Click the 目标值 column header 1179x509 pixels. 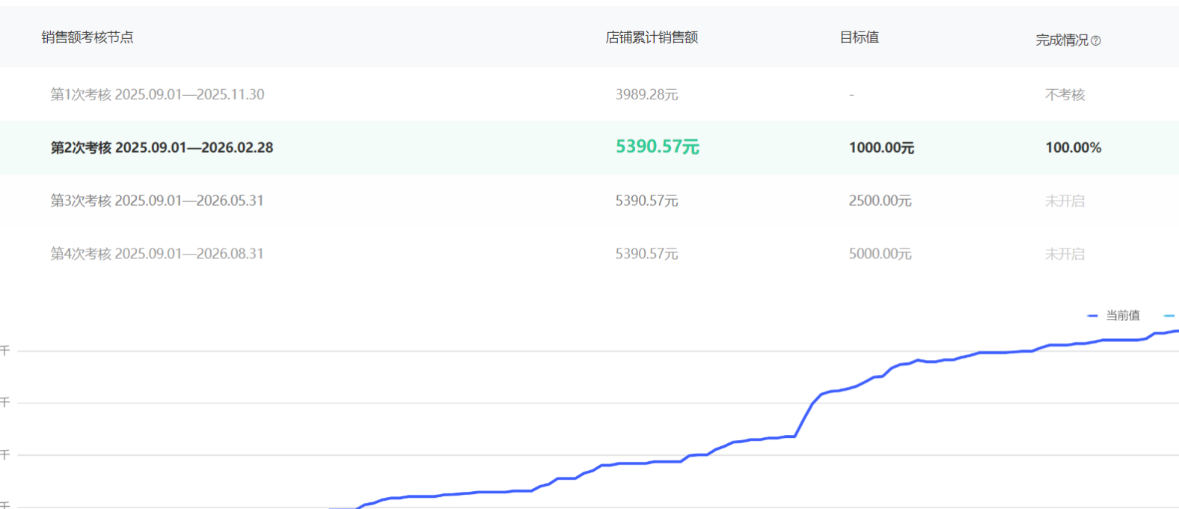coord(859,37)
